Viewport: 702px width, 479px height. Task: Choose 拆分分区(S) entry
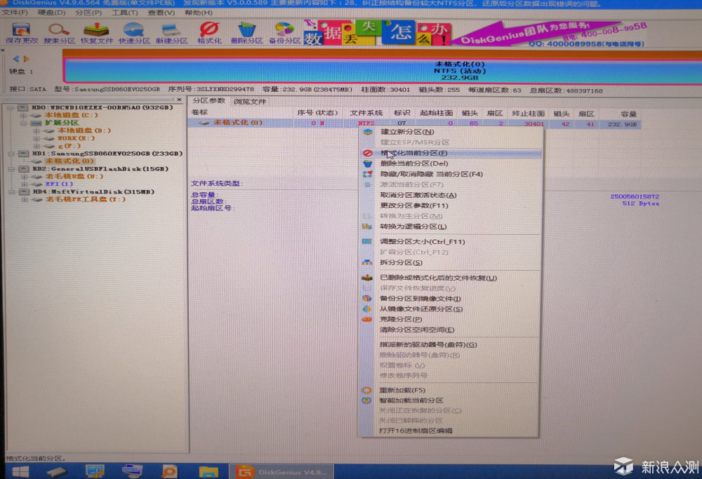click(x=451, y=262)
